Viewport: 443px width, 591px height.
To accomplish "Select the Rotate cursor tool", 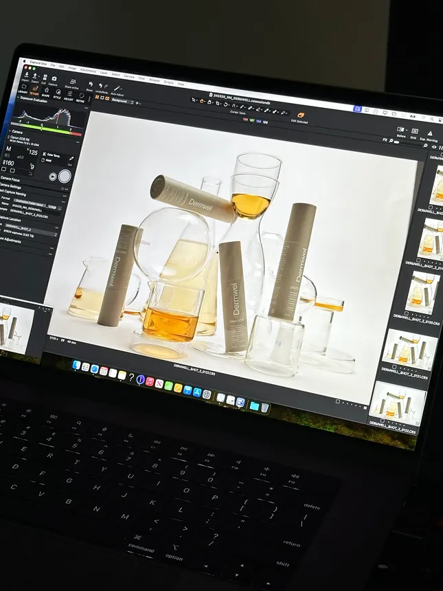I will 226,104.
